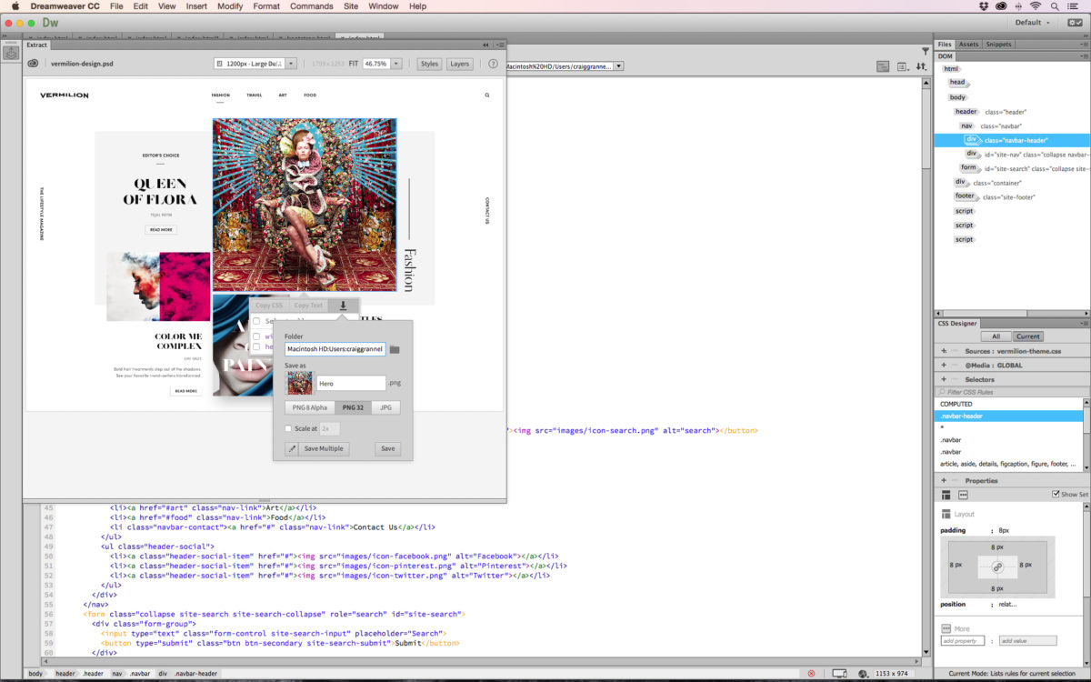Viewport: 1091px width, 682px height.
Task: Open the craiggranne folder path dropdown
Action: click(618, 65)
